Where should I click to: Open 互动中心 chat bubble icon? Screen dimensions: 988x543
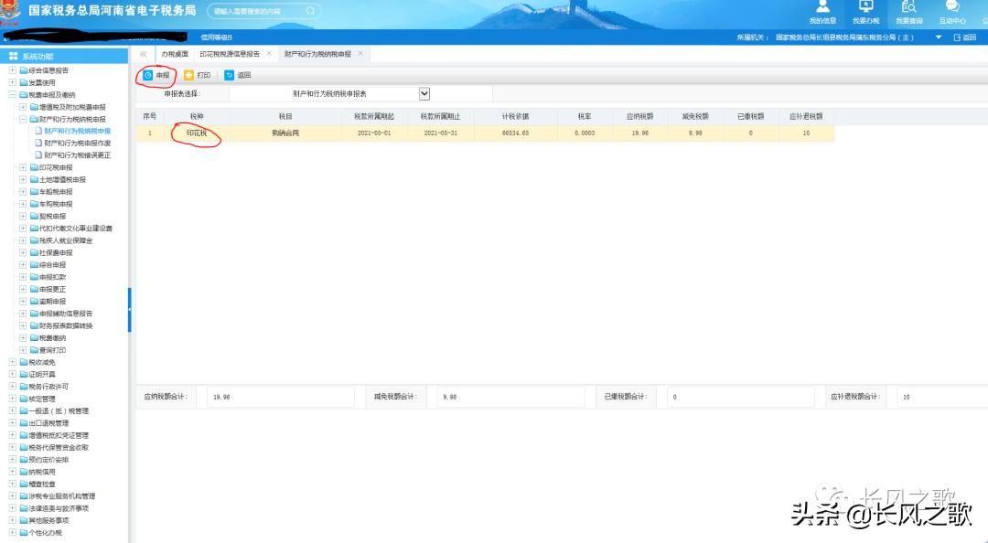tap(952, 7)
